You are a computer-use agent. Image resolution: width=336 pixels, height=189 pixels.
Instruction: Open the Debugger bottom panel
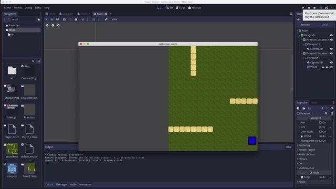tap(61, 184)
